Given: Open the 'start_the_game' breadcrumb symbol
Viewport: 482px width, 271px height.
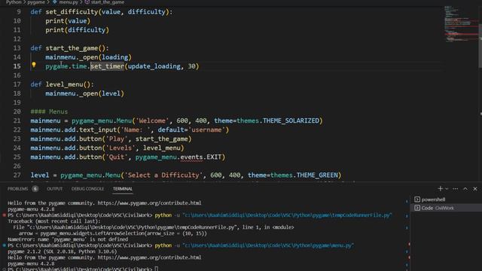Looking at the screenshot, I should pos(107,2).
